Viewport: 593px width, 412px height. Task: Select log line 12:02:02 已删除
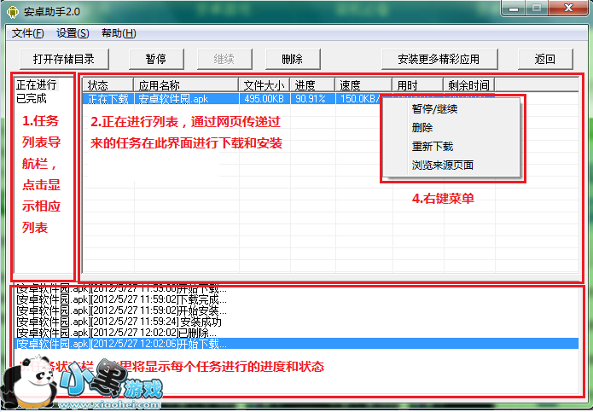point(297,333)
